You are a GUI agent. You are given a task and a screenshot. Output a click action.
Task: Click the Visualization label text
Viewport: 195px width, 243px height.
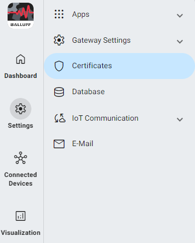coord(21,233)
